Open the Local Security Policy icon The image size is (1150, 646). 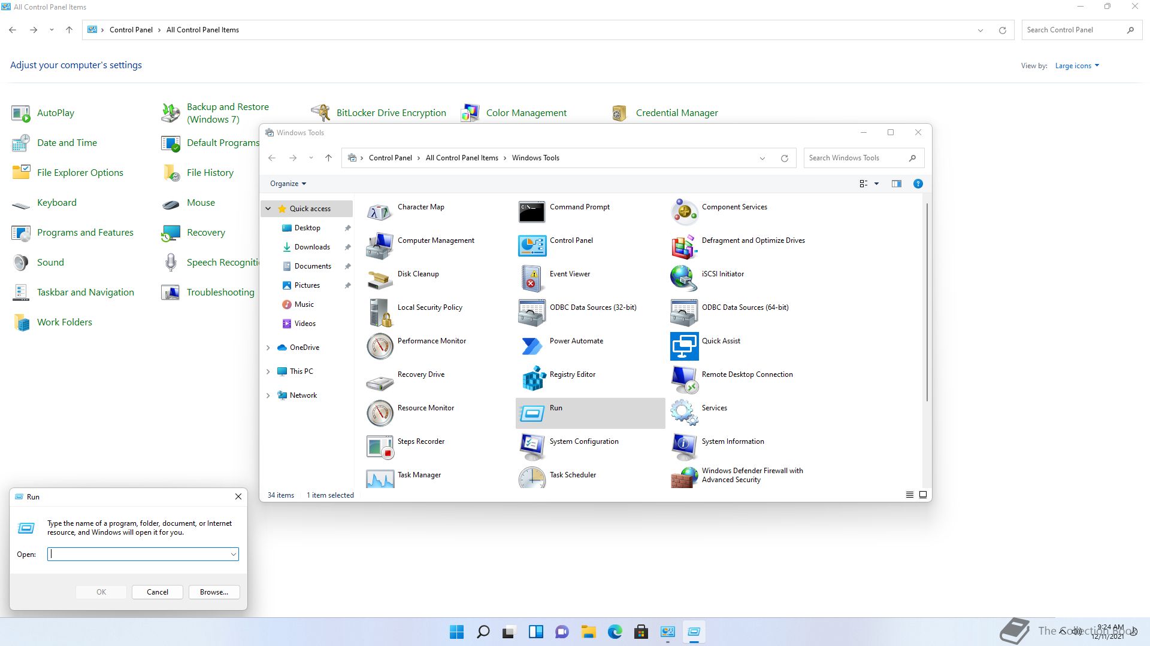(x=380, y=312)
